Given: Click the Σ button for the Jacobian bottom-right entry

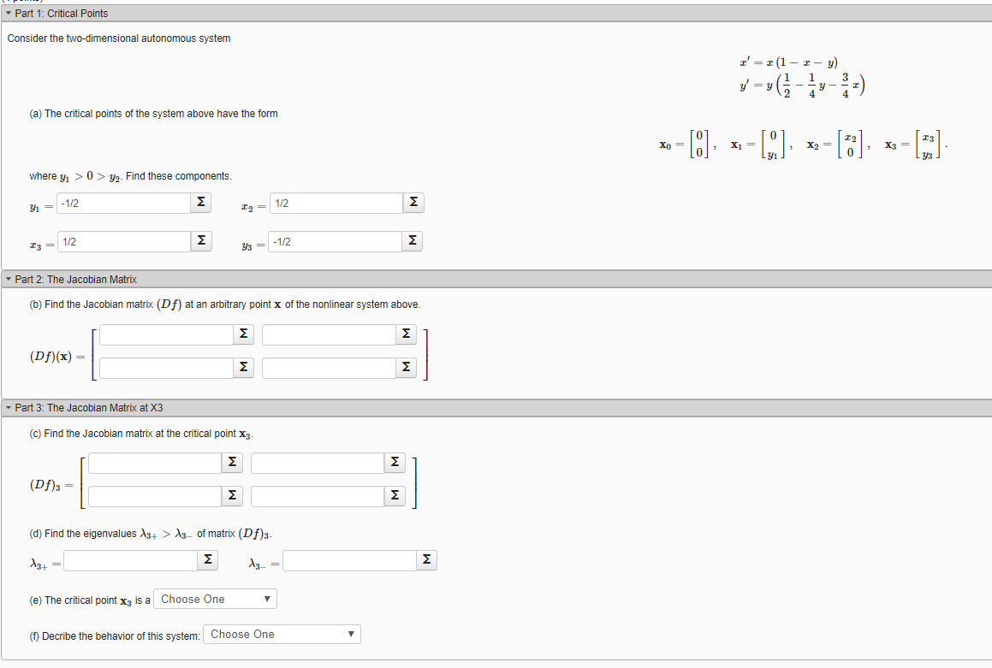Looking at the screenshot, I should [x=406, y=367].
